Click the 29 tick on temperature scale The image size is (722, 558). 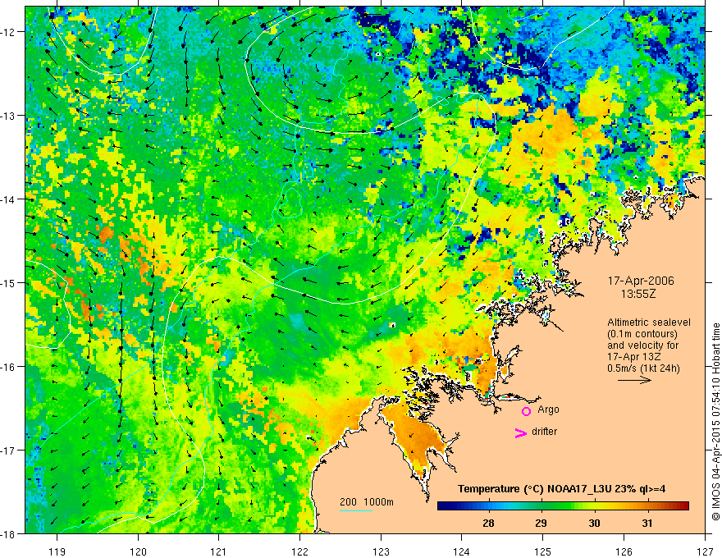541,523
